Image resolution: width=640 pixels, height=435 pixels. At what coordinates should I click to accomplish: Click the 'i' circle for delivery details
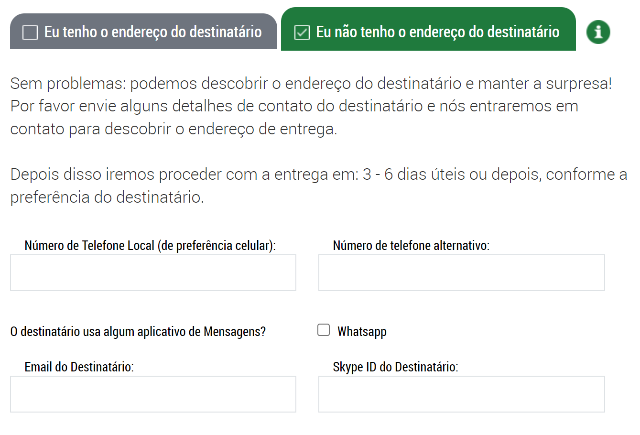coord(598,32)
